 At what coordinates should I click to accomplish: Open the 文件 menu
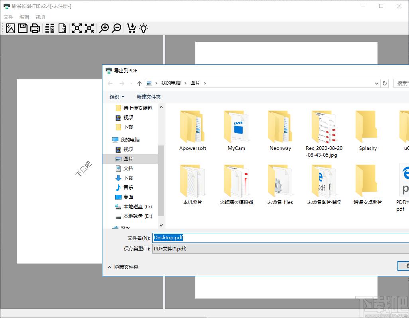pyautogui.click(x=8, y=17)
